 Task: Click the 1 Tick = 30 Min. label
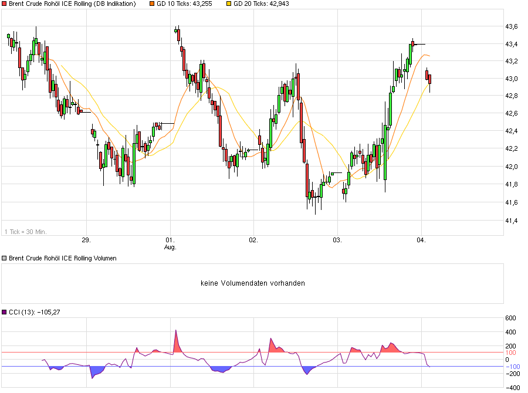click(25, 231)
